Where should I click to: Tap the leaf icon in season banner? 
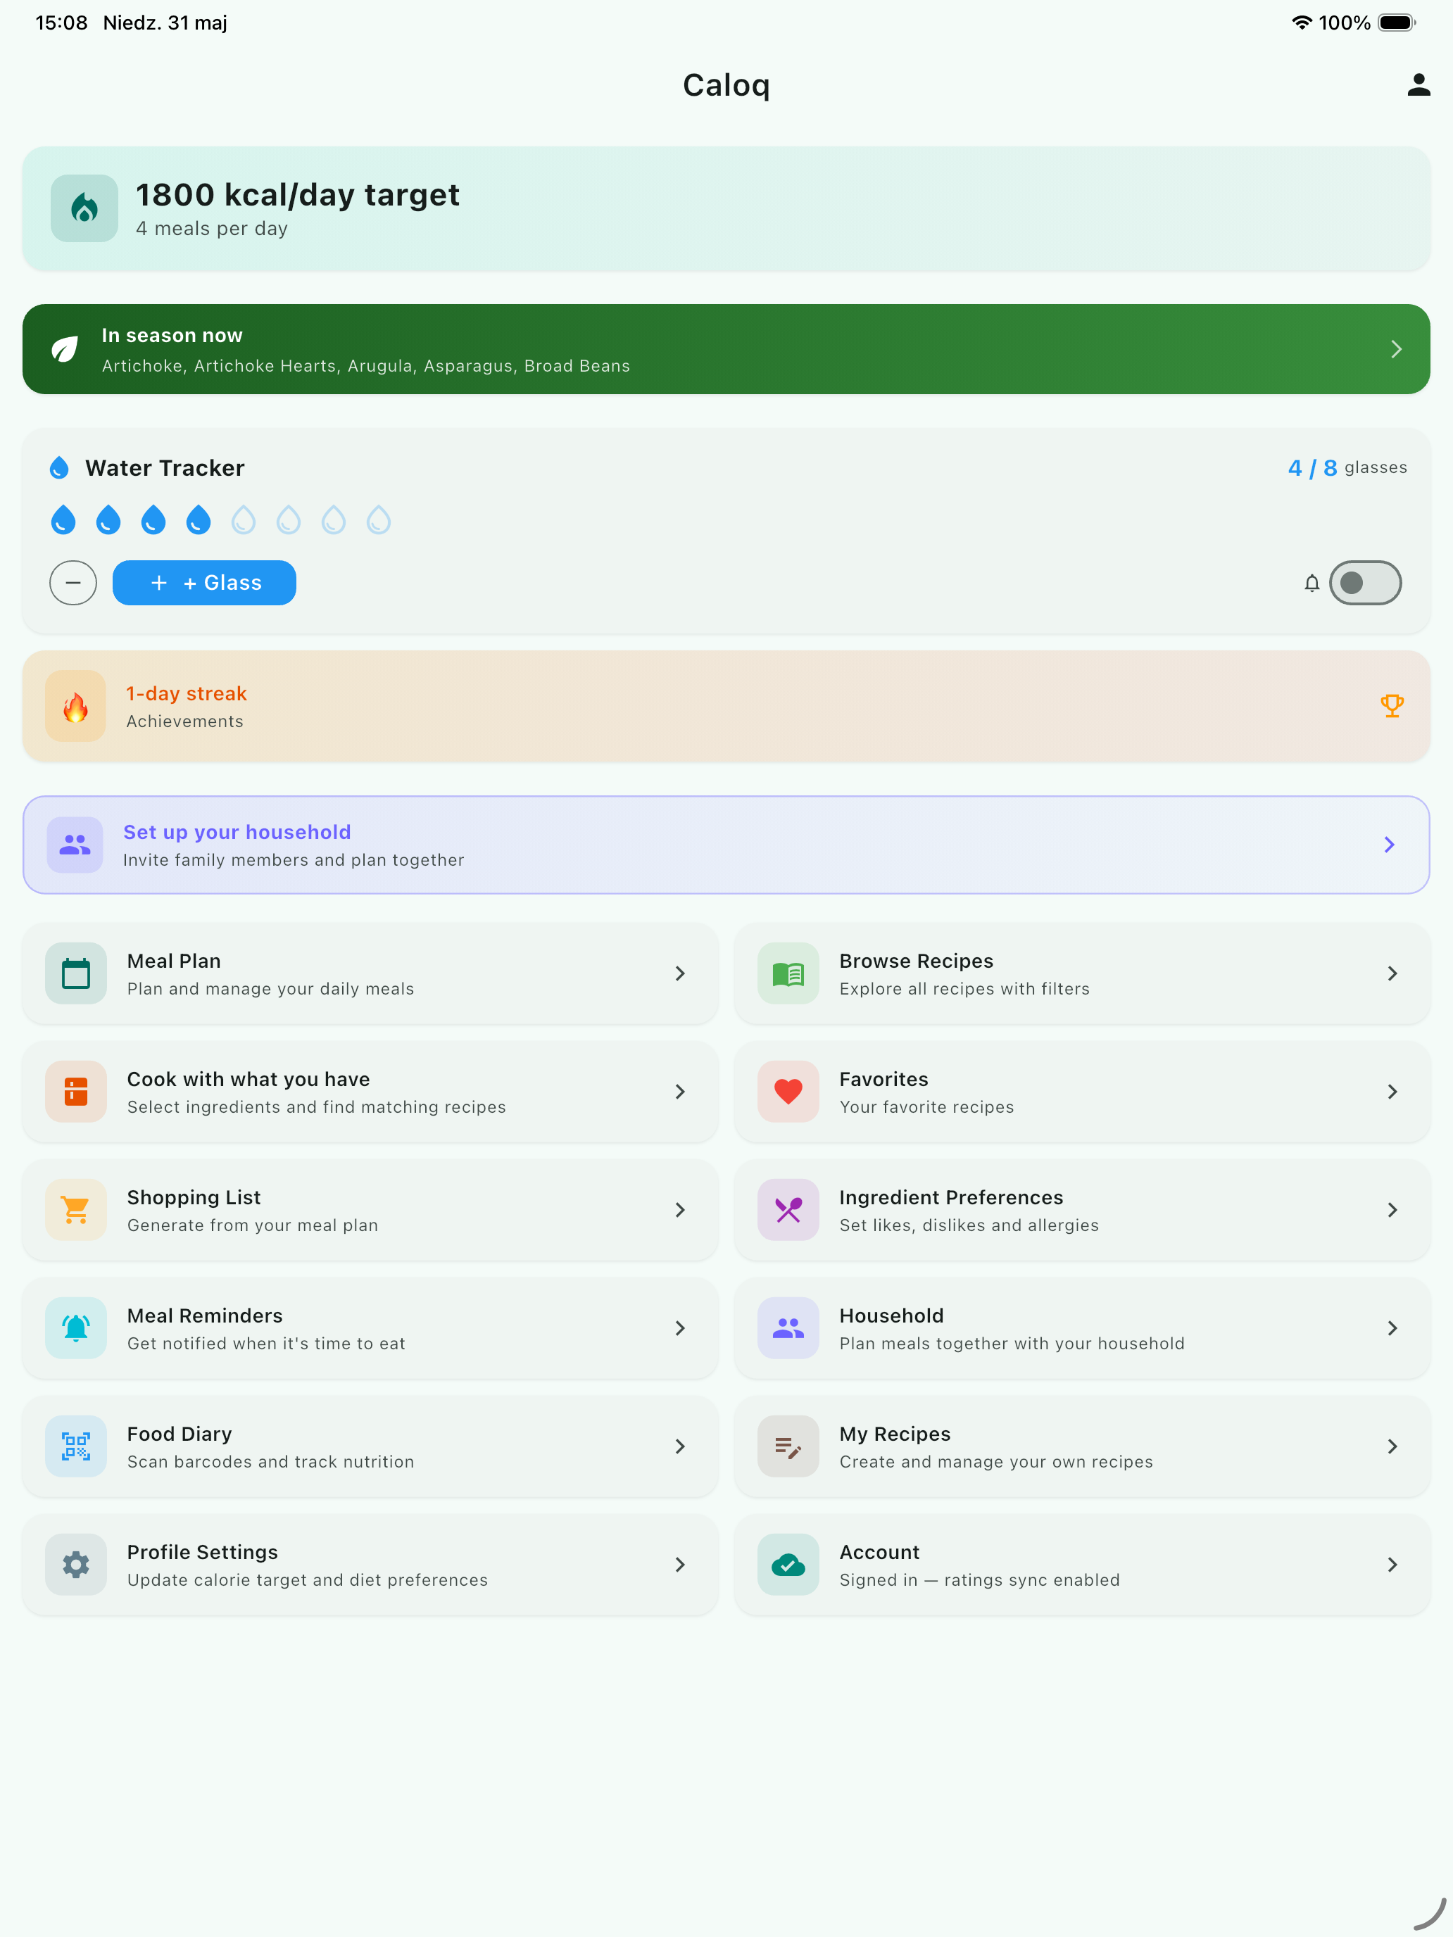(65, 349)
